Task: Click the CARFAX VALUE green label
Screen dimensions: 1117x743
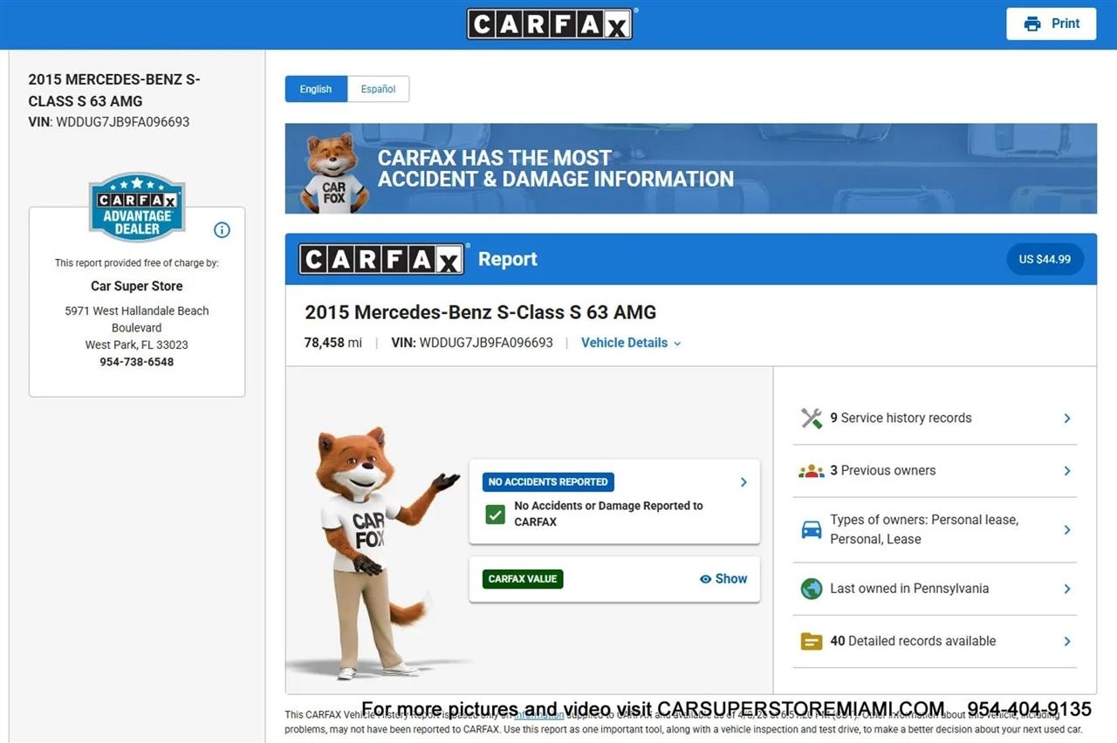Action: [x=523, y=579]
